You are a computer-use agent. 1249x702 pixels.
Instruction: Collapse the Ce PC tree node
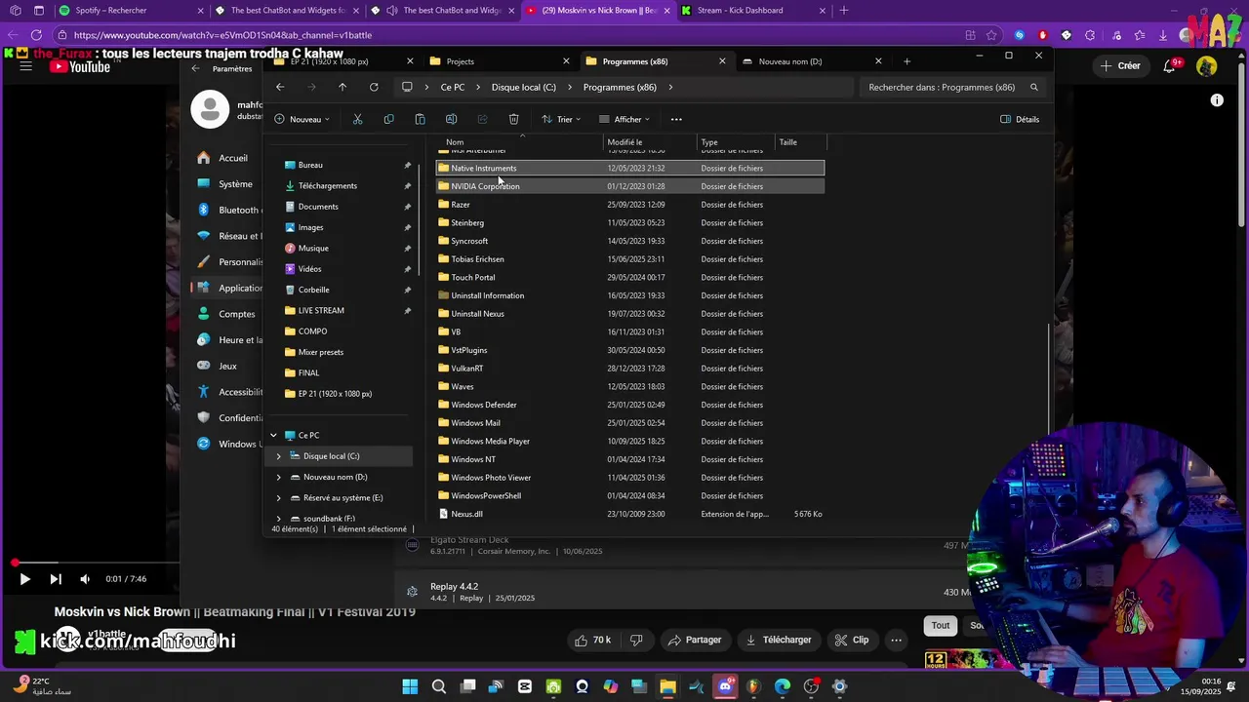tap(273, 435)
